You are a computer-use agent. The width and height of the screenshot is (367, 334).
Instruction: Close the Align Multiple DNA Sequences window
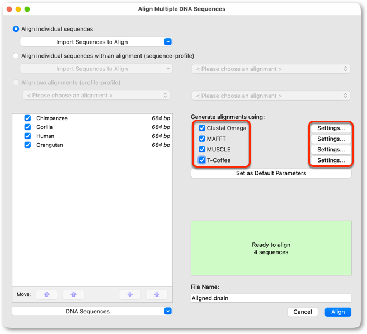click(x=9, y=9)
